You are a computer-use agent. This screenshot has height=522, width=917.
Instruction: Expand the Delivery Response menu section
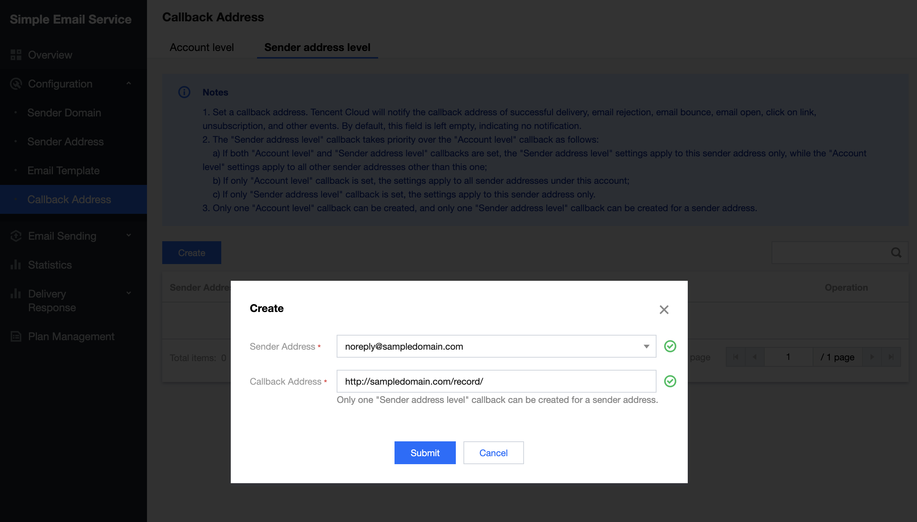point(129,293)
